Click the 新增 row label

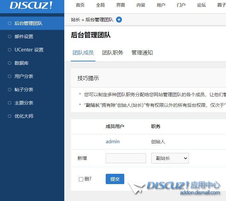point(82,158)
